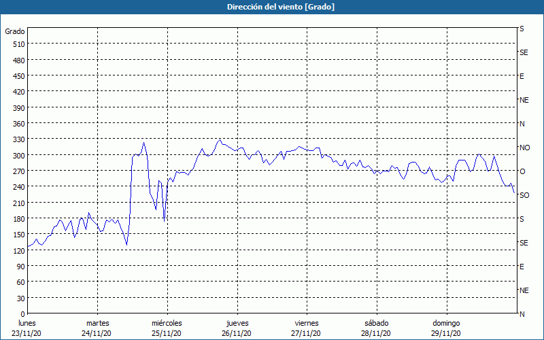Click the 'Dirección del viento [Grado]' title

pos(281,7)
